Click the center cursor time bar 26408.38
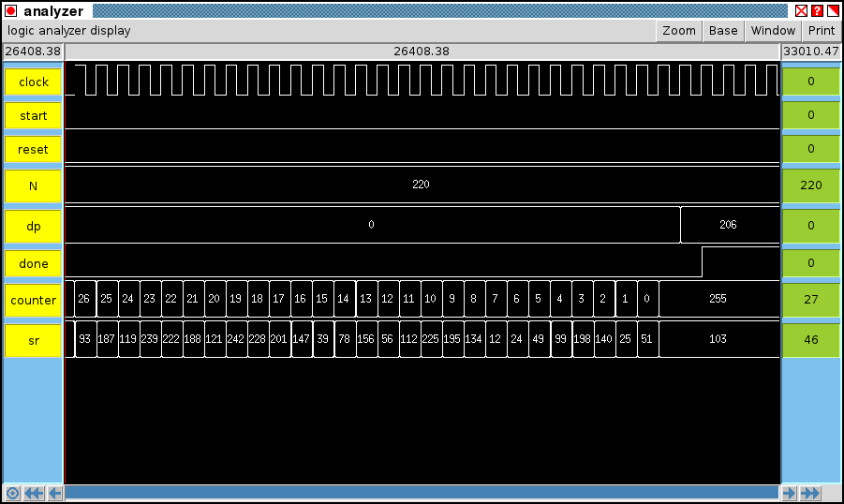 422,52
